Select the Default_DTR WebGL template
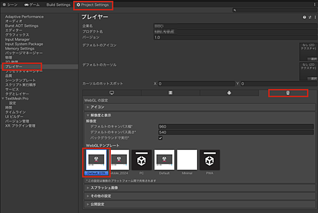 click(97, 162)
